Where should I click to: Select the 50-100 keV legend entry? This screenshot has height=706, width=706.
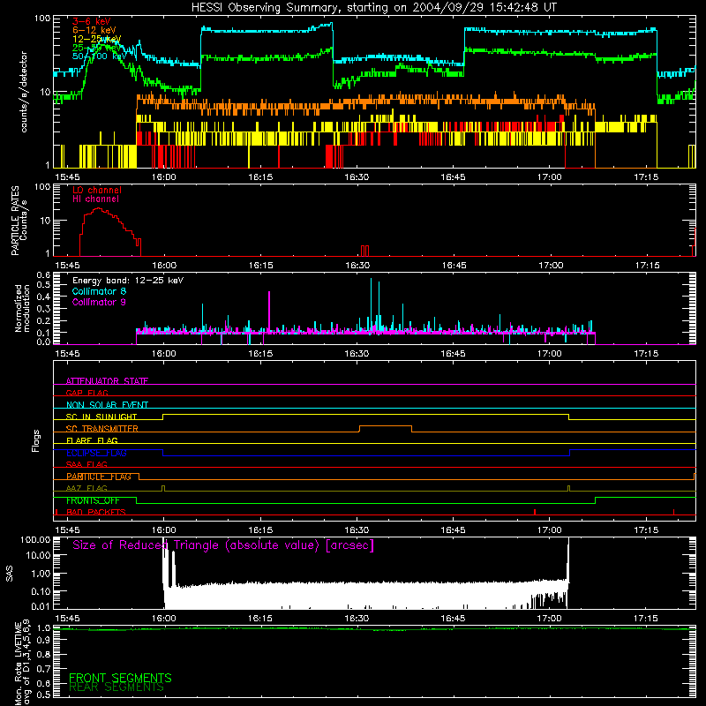pos(98,56)
